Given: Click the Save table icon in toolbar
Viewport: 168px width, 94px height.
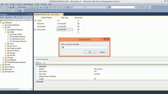Looking at the screenshot, I should pos(10,7).
